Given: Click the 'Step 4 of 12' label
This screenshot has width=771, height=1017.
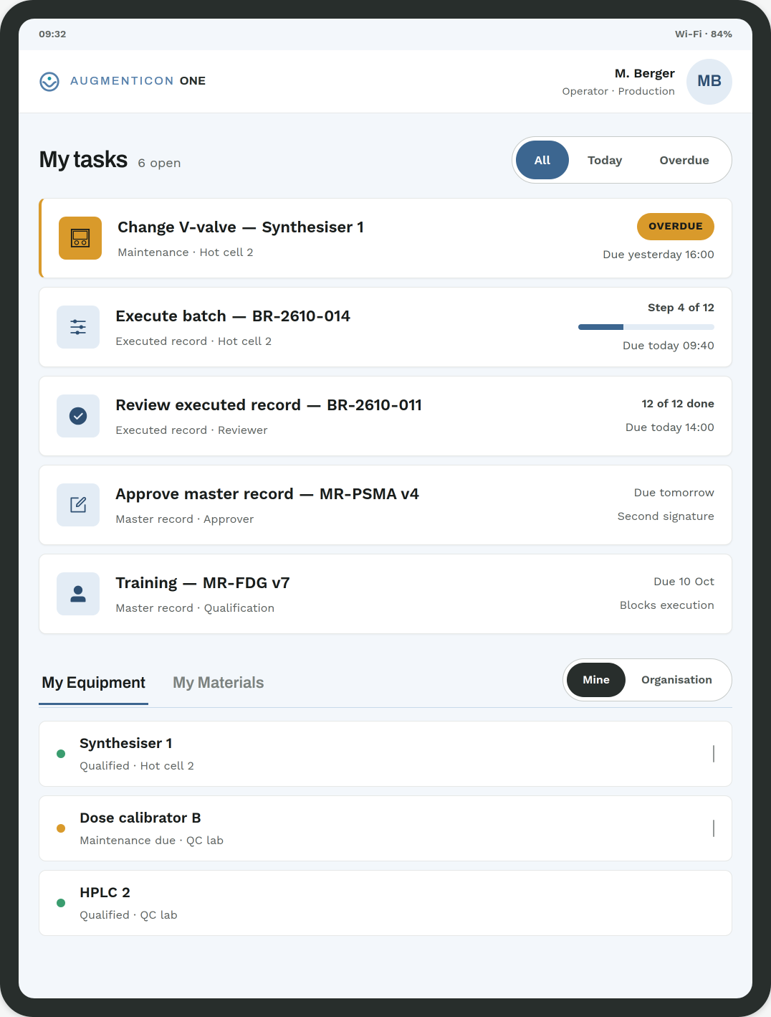Looking at the screenshot, I should click(x=681, y=308).
